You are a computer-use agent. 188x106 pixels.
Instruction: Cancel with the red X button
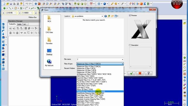click(140, 73)
